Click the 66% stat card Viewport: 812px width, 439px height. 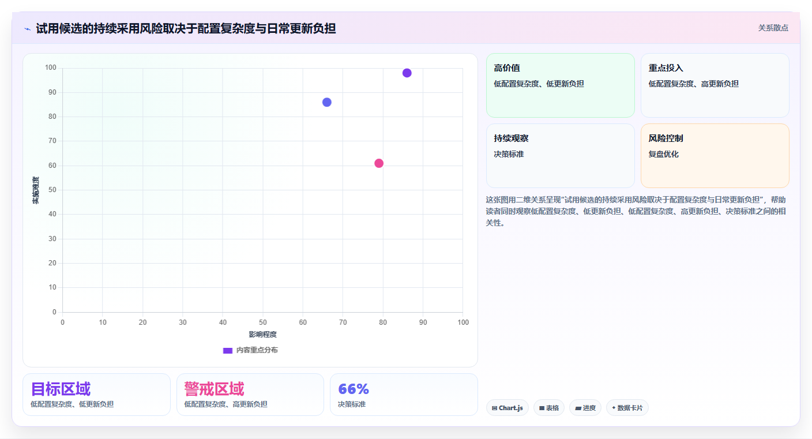[x=404, y=395]
